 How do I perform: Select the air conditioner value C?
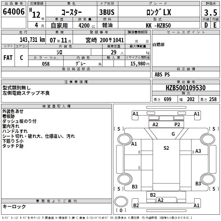tap(22, 58)
